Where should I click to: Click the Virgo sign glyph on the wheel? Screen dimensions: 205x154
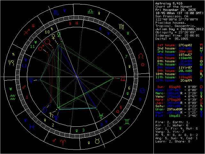(x=121, y=27)
